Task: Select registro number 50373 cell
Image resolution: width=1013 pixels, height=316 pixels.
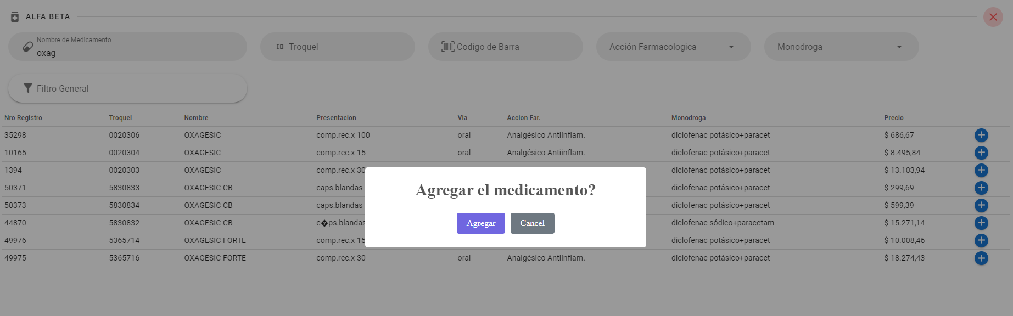Action: pyautogui.click(x=15, y=205)
